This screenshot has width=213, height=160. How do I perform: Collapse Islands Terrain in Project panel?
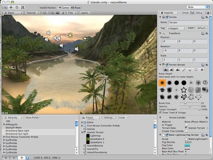(x=82, y=132)
